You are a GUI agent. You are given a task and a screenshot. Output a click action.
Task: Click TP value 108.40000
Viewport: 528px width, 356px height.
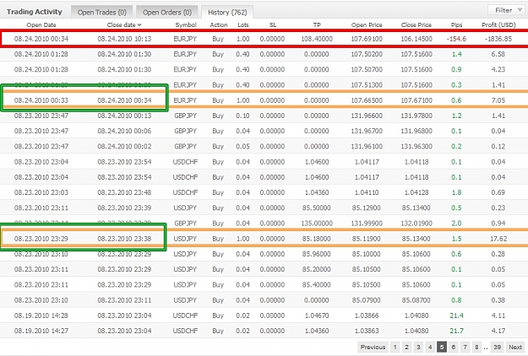pos(317,39)
